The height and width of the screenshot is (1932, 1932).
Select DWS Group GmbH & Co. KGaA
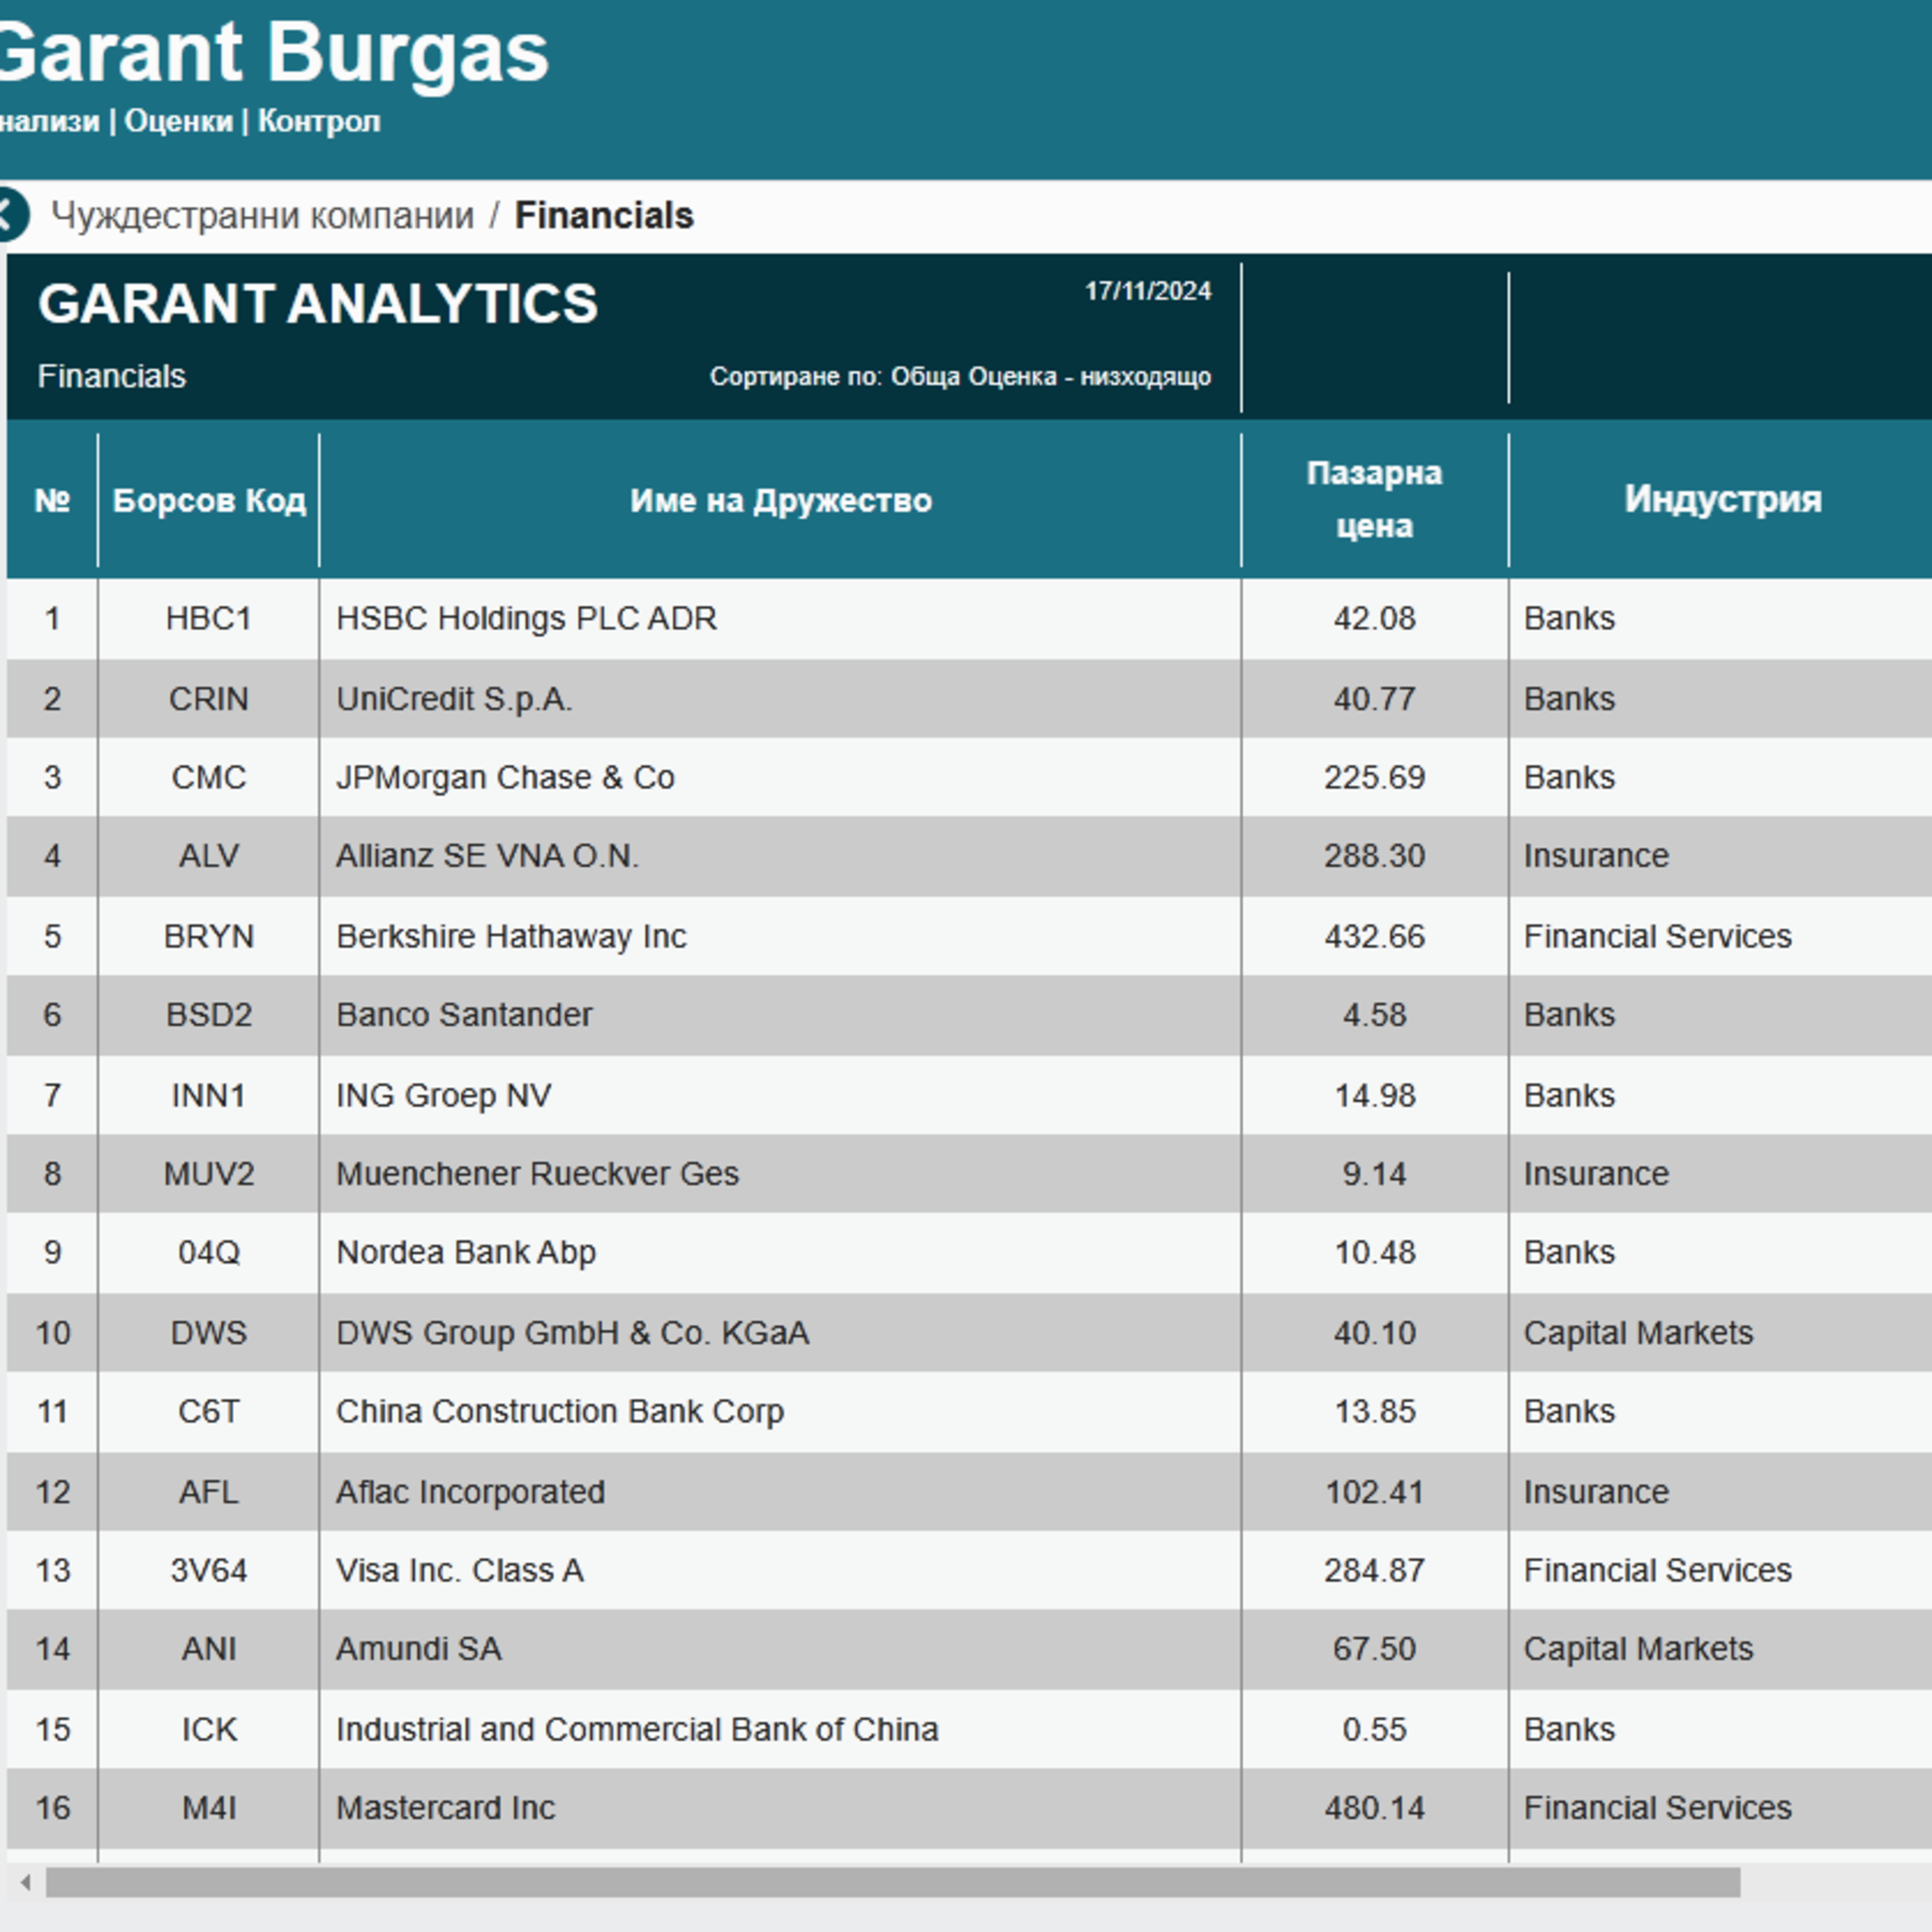[x=572, y=1333]
